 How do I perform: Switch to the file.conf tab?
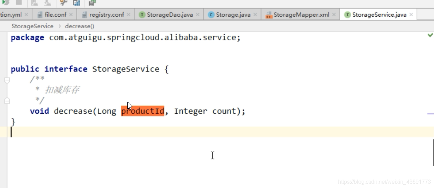point(54,15)
